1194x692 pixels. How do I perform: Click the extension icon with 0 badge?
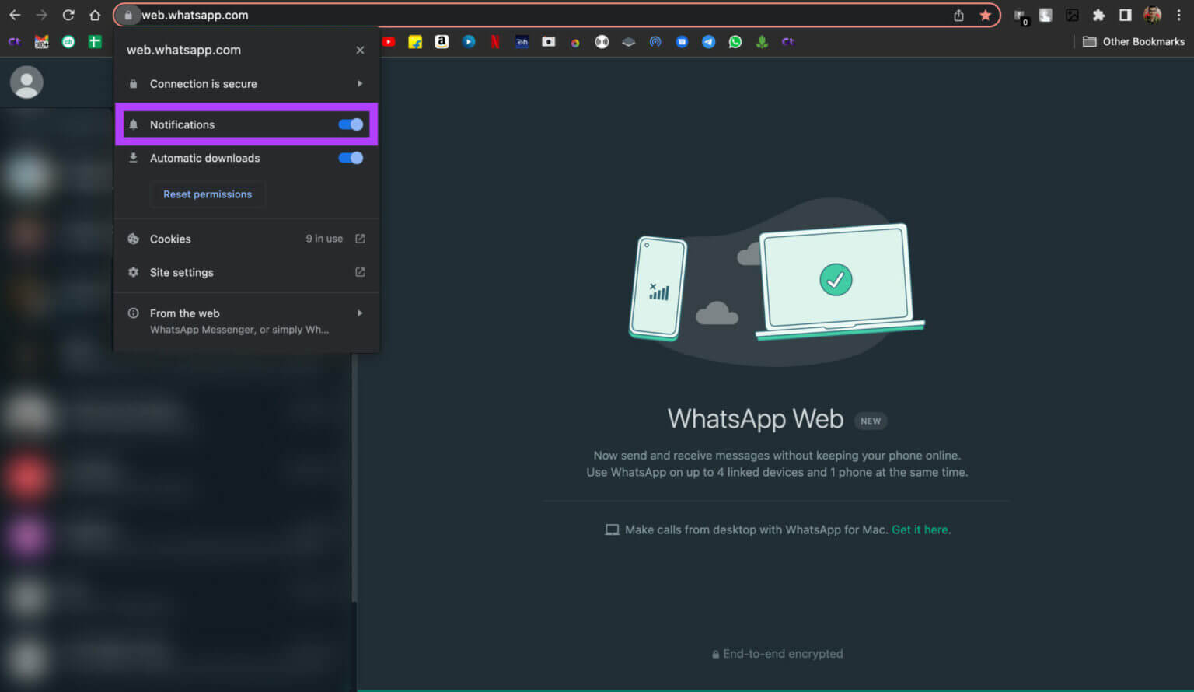pyautogui.click(x=1020, y=16)
